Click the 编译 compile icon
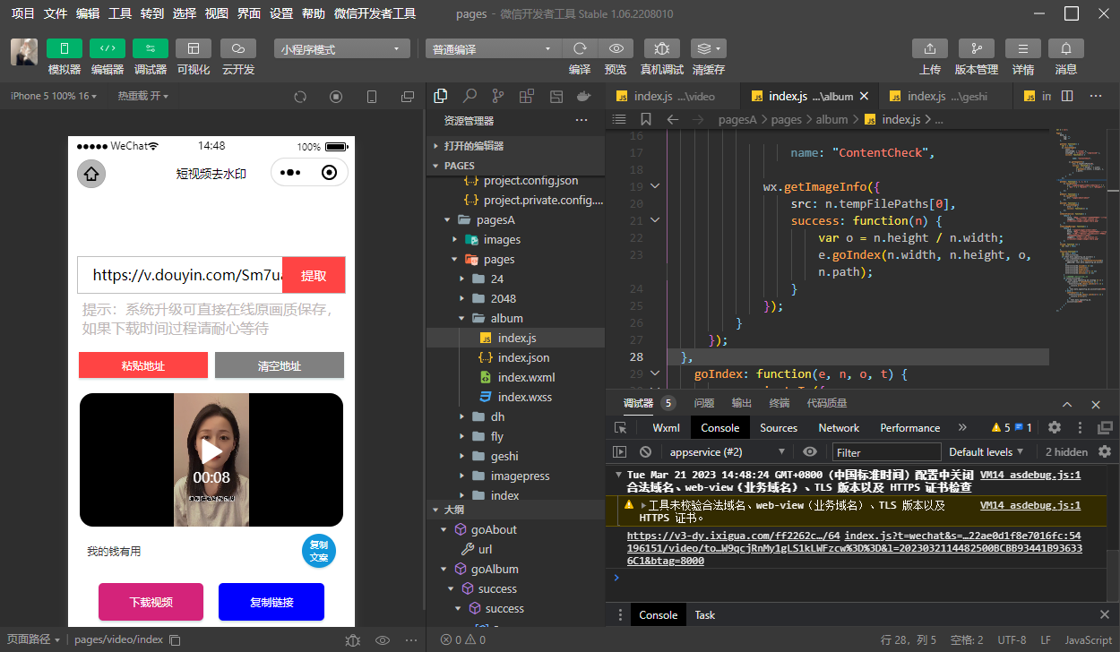The image size is (1120, 652). coord(580,48)
